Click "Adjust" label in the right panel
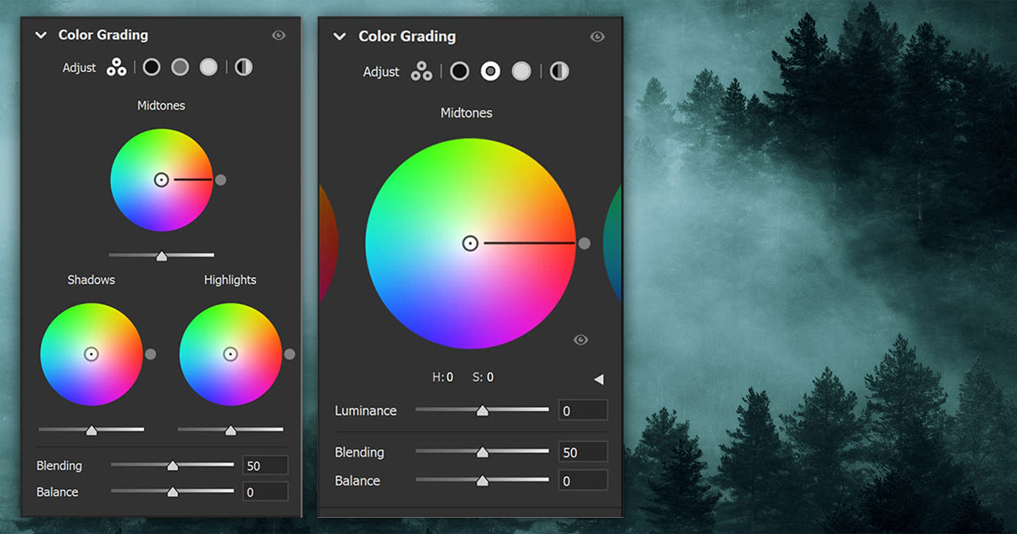 pyautogui.click(x=381, y=72)
